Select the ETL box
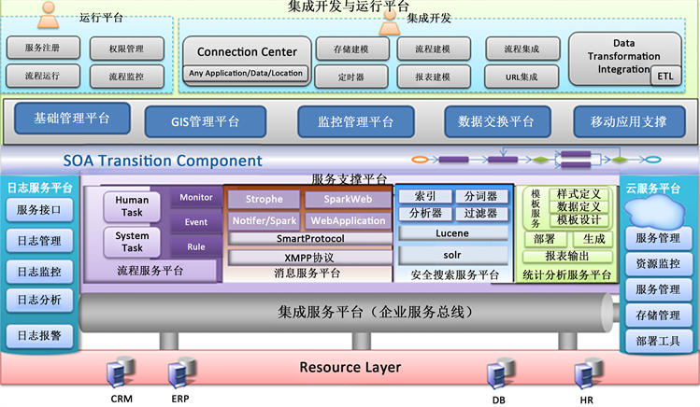Screen dimensions: 700x407 [664, 77]
